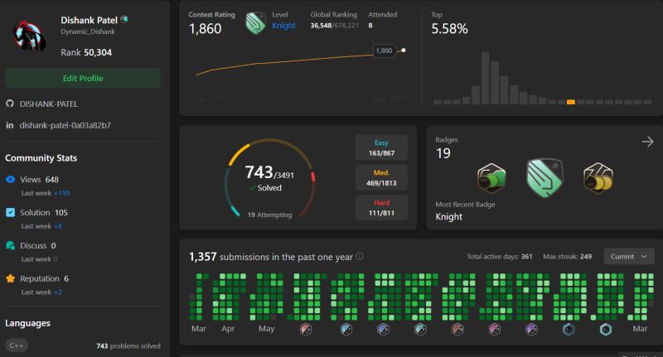Select the Hard 111/811 box
663x357 pixels.
pos(381,207)
